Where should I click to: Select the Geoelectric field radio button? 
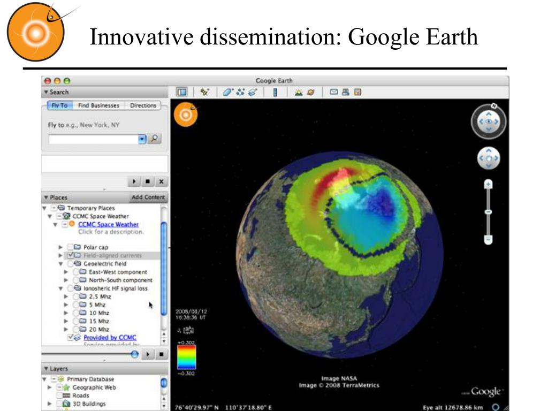point(70,263)
